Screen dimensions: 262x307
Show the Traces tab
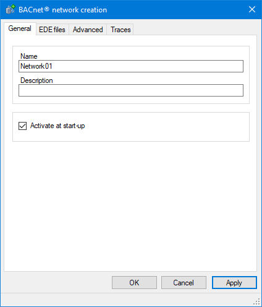[120, 30]
